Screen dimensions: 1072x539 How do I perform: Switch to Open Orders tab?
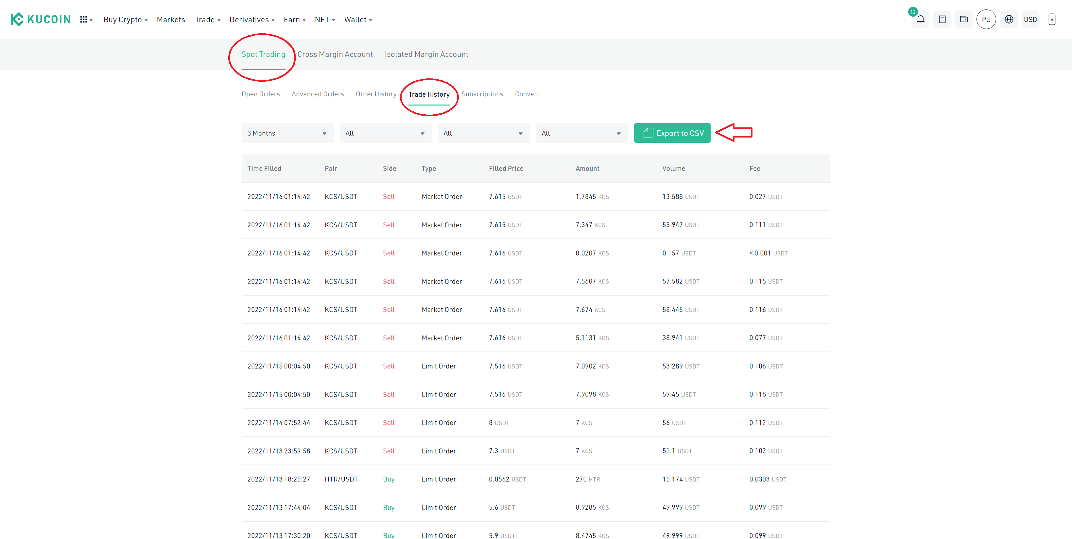click(261, 94)
